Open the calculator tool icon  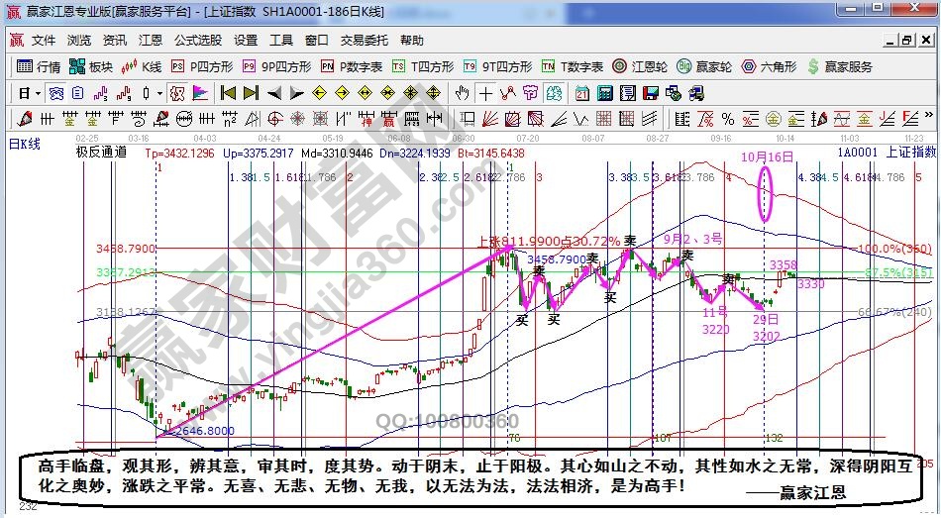603,93
